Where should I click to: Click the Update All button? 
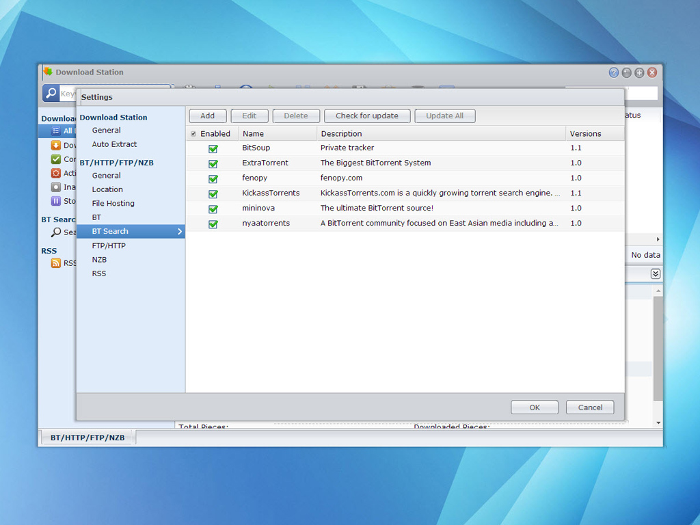click(444, 116)
